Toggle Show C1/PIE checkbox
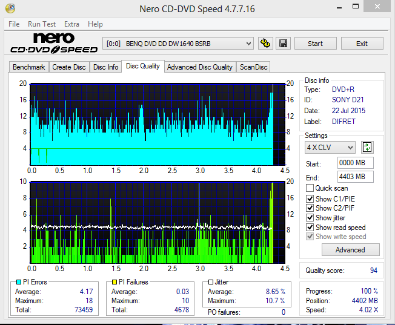Image resolution: width=395 pixels, height=325 pixels. [x=310, y=199]
